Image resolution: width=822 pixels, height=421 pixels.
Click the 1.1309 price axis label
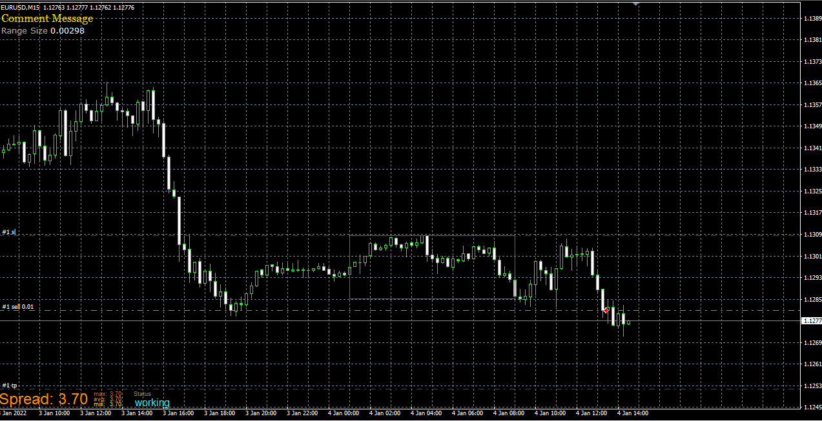pos(812,235)
